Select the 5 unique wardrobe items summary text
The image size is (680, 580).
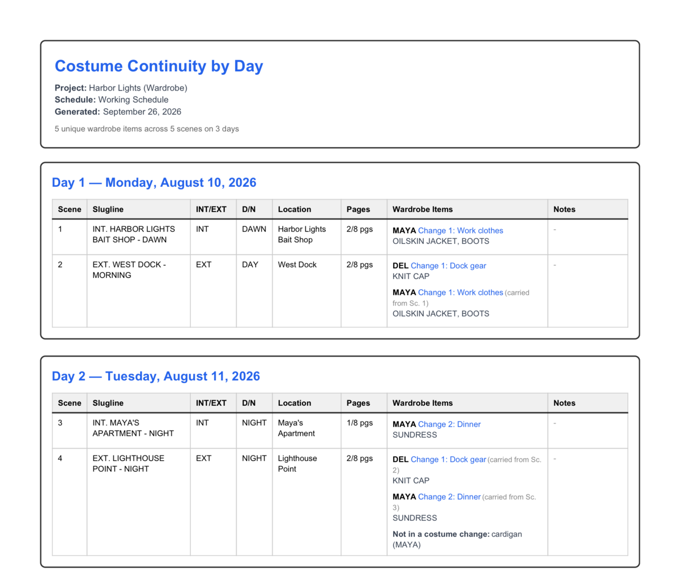click(x=147, y=129)
